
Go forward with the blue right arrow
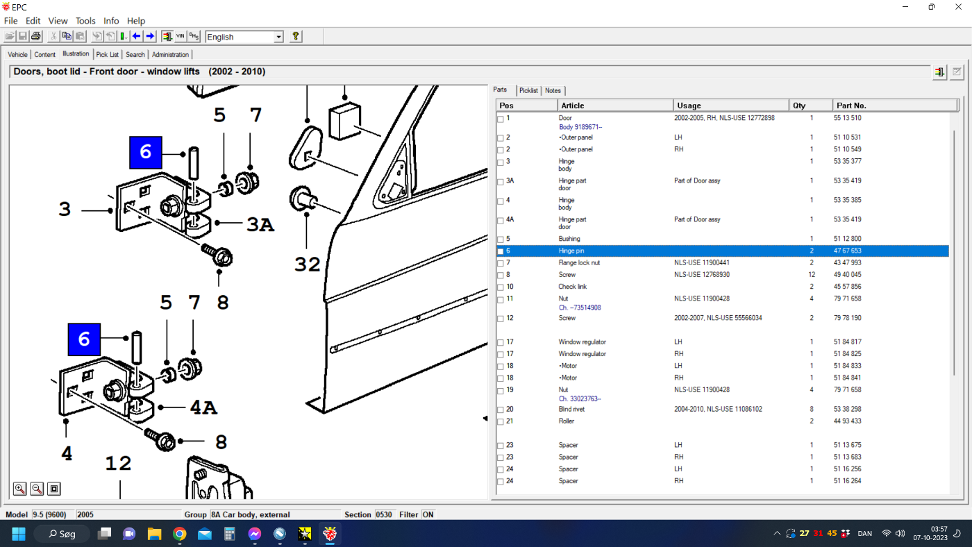pos(150,36)
